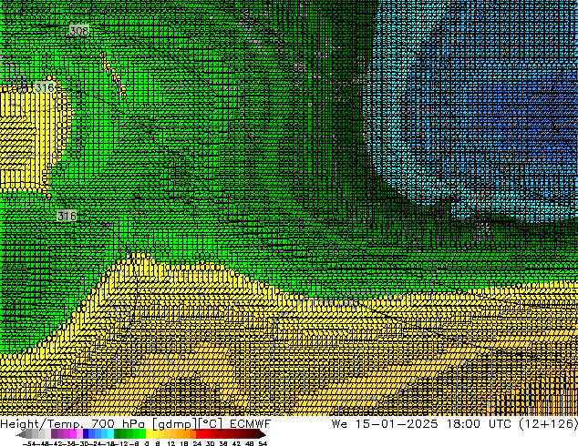This screenshot has height=446, width=578.
Task: Select the dark blue legend swatch
Action: pyautogui.click(x=86, y=434)
